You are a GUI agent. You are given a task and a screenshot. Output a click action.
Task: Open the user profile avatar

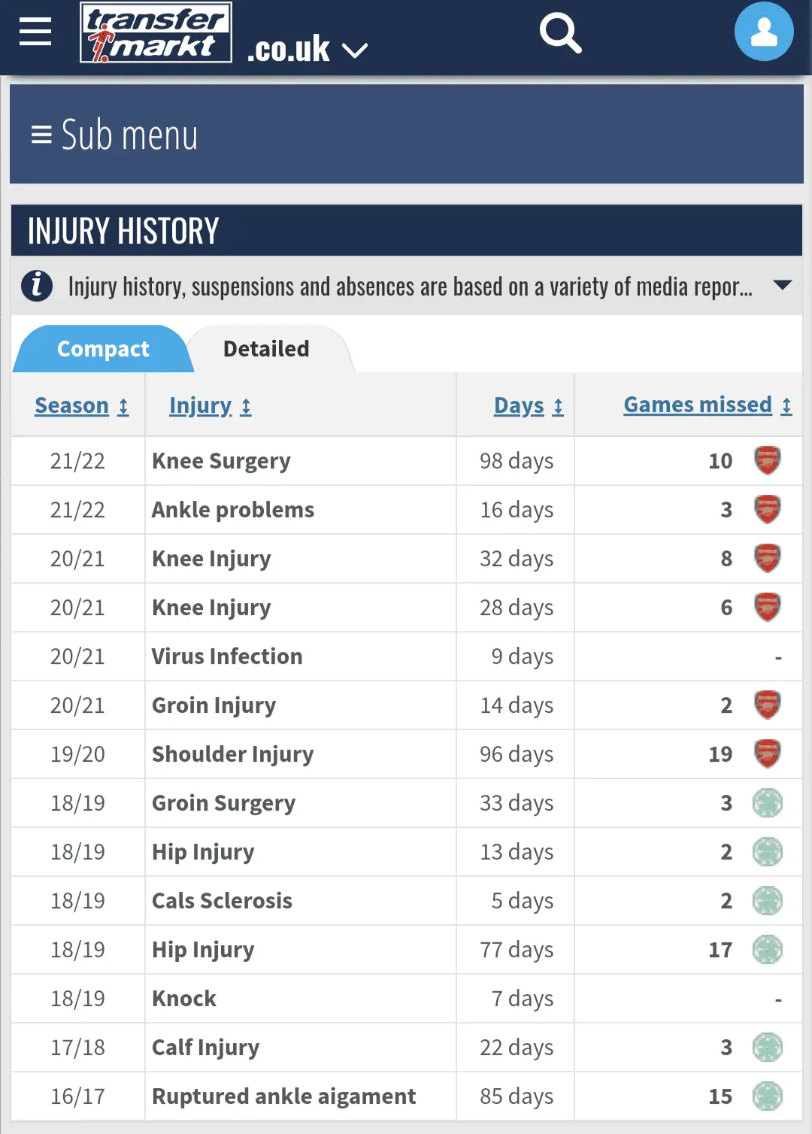(x=764, y=32)
